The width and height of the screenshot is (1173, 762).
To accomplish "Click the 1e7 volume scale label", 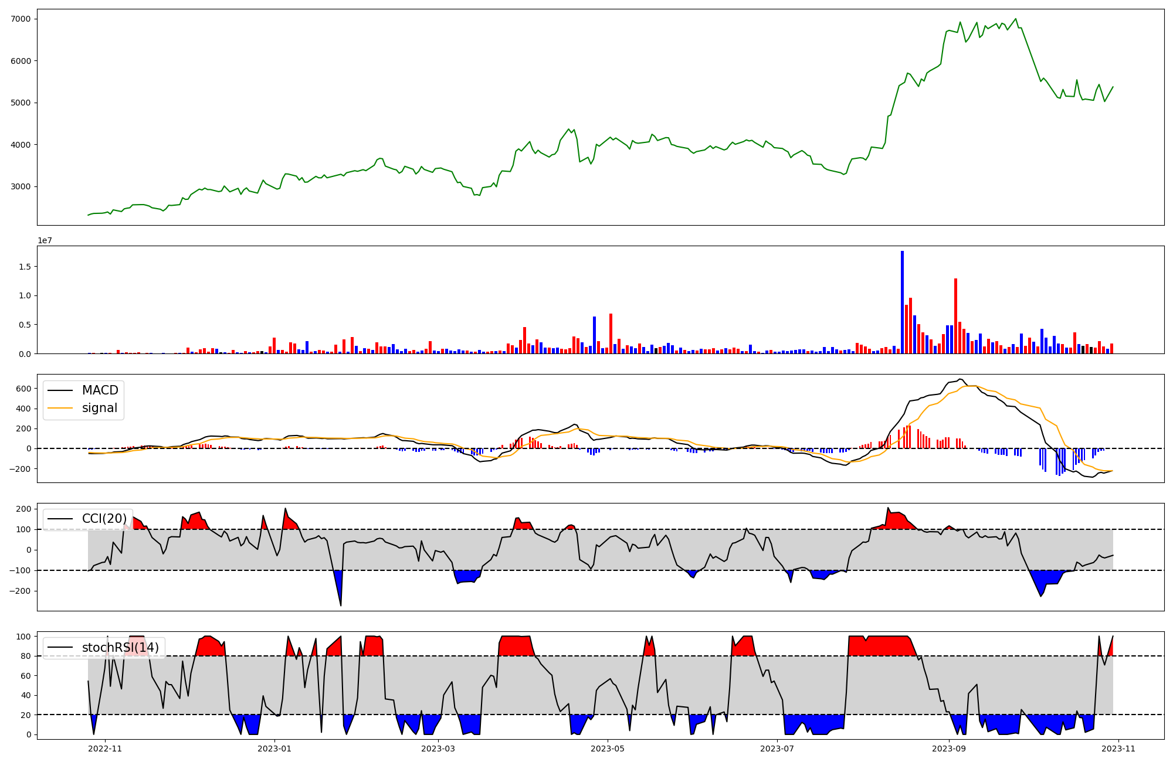I will [45, 240].
